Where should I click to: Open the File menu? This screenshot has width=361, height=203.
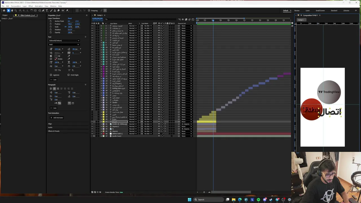coord(3,6)
